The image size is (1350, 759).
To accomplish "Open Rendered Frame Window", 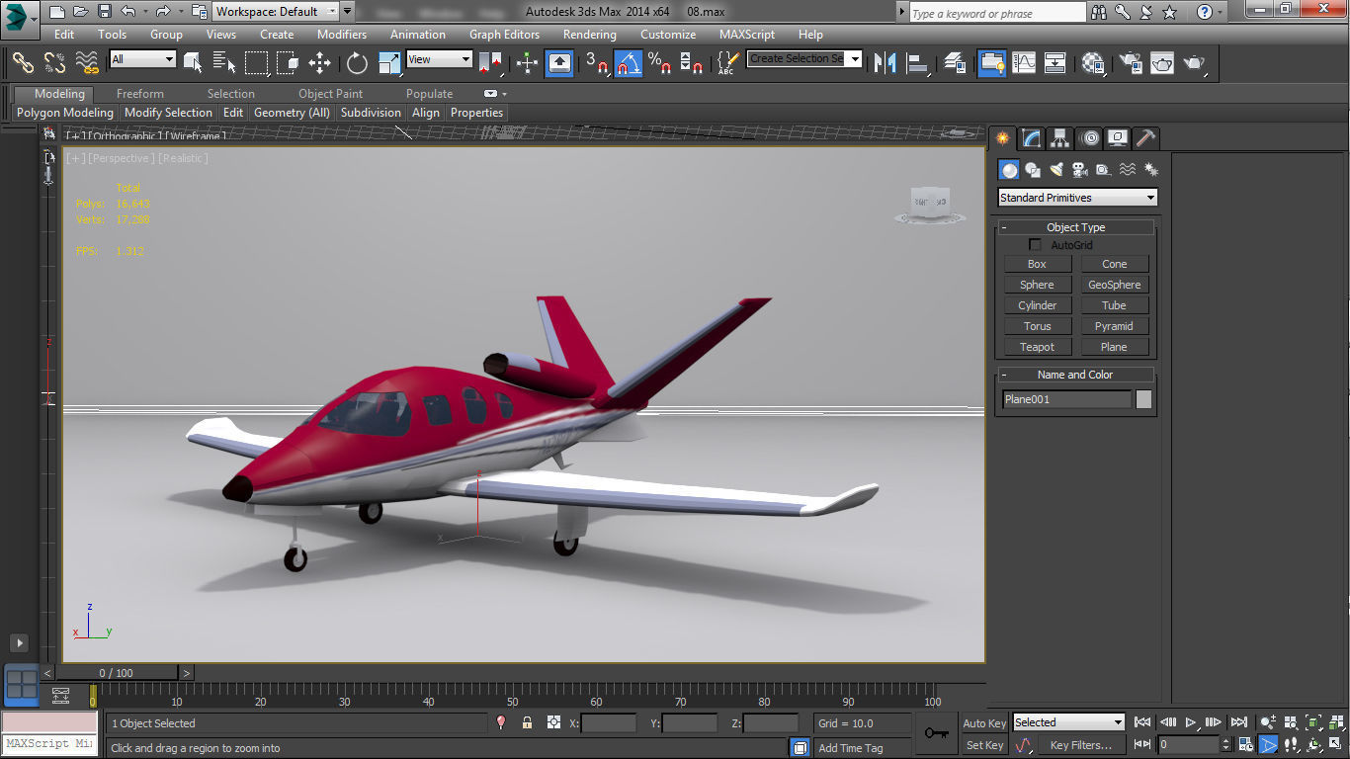I will pyautogui.click(x=1162, y=63).
